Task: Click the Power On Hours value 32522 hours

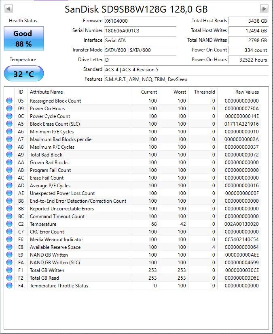Action: 249,60
